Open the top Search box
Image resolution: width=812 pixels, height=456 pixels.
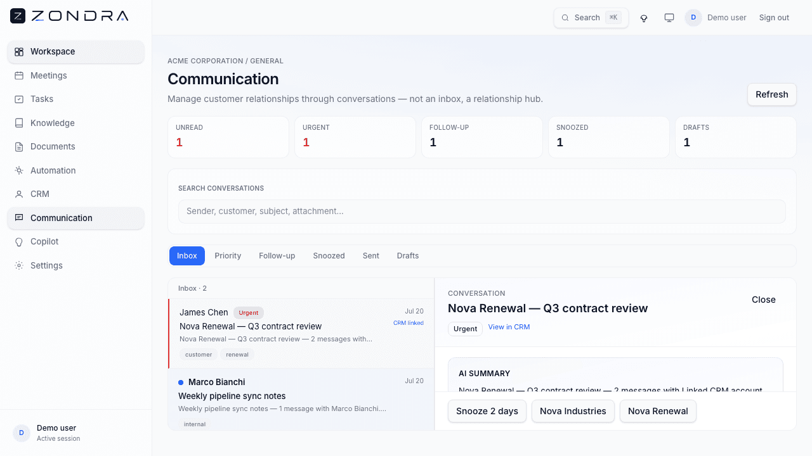[x=591, y=18]
